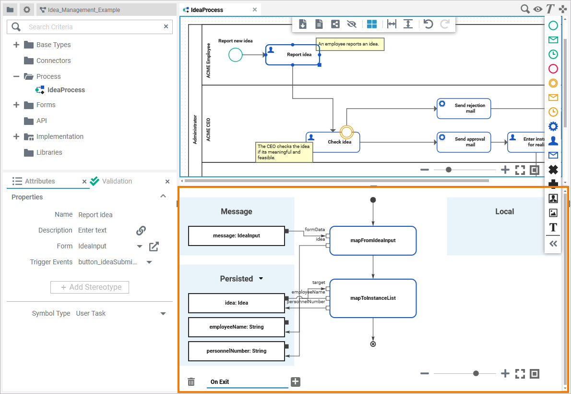Collapse the Properties section chevron

coord(163,197)
